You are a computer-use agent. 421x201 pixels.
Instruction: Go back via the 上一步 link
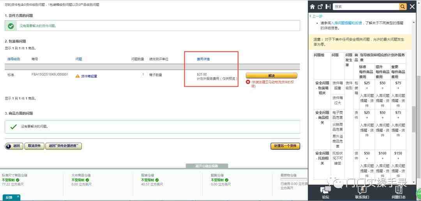pos(317,16)
